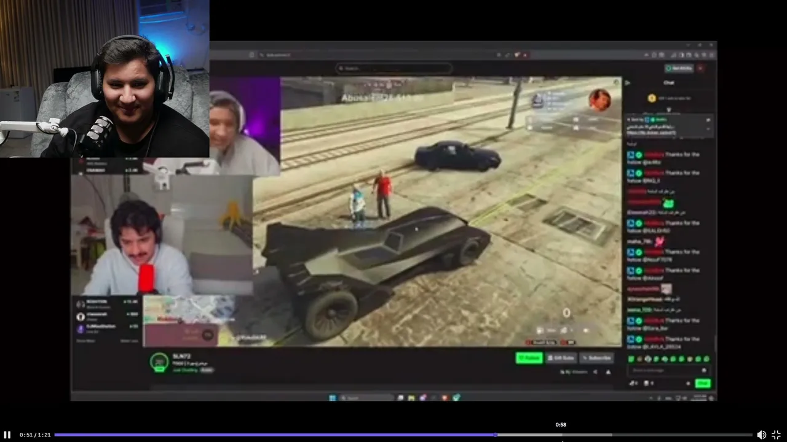Viewport: 787px width, 442px height.
Task: Click the gold badge icon in chat header
Action: click(x=652, y=98)
